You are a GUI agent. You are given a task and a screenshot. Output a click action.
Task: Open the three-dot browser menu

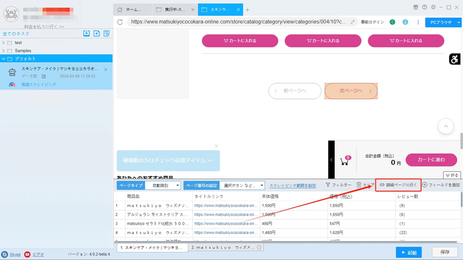[x=418, y=22]
